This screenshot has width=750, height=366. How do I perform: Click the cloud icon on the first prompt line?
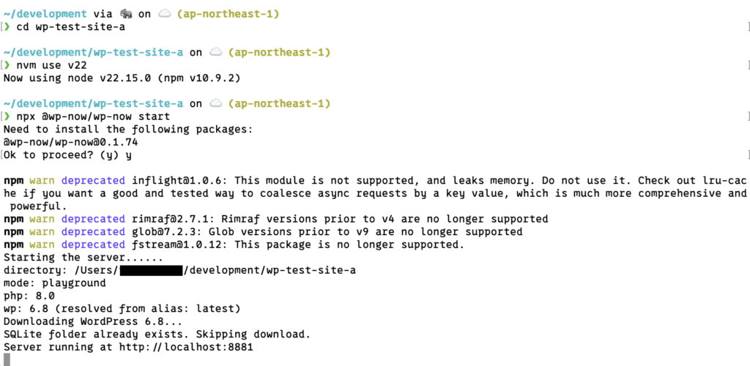click(x=164, y=15)
